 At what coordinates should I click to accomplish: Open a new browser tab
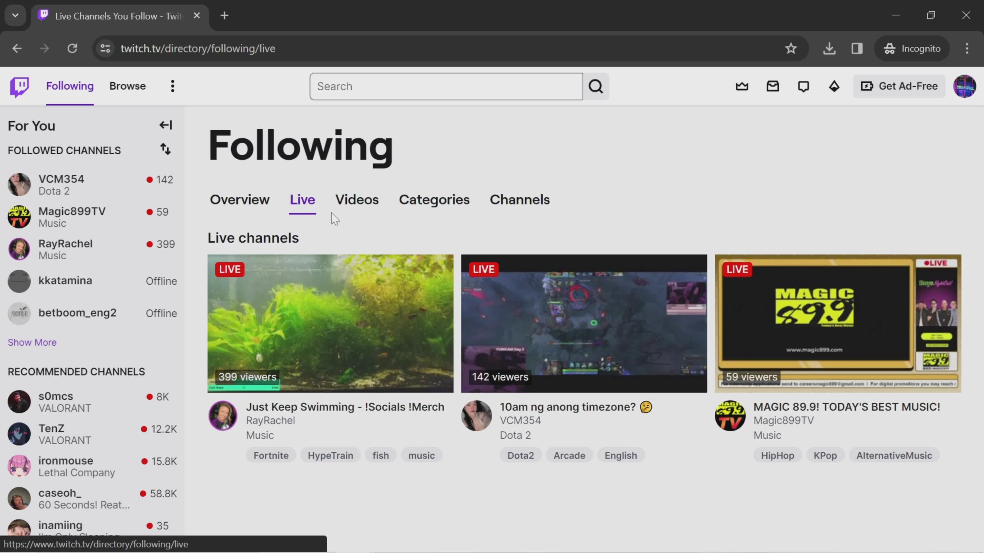225,16
